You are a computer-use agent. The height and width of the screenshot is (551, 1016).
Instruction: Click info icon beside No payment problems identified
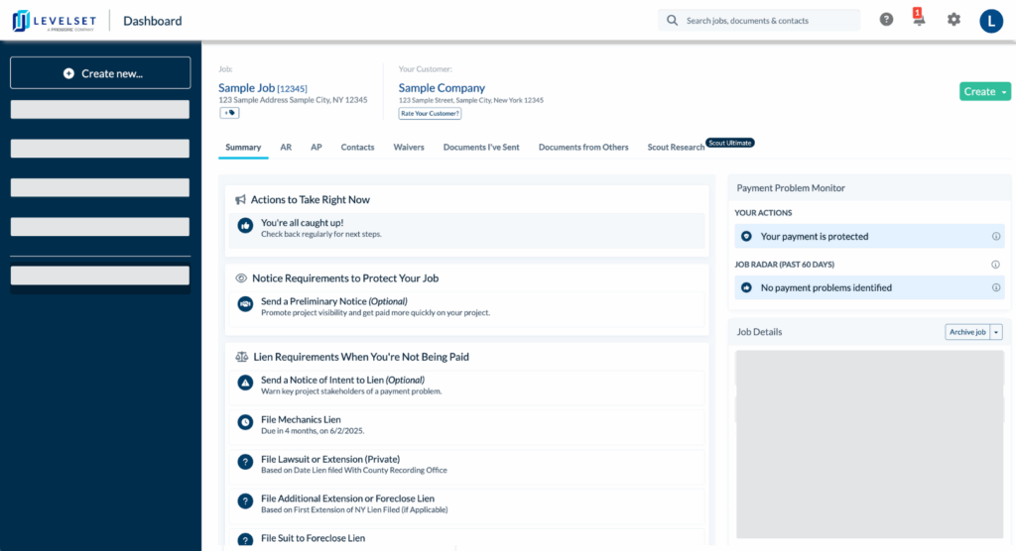tap(996, 287)
